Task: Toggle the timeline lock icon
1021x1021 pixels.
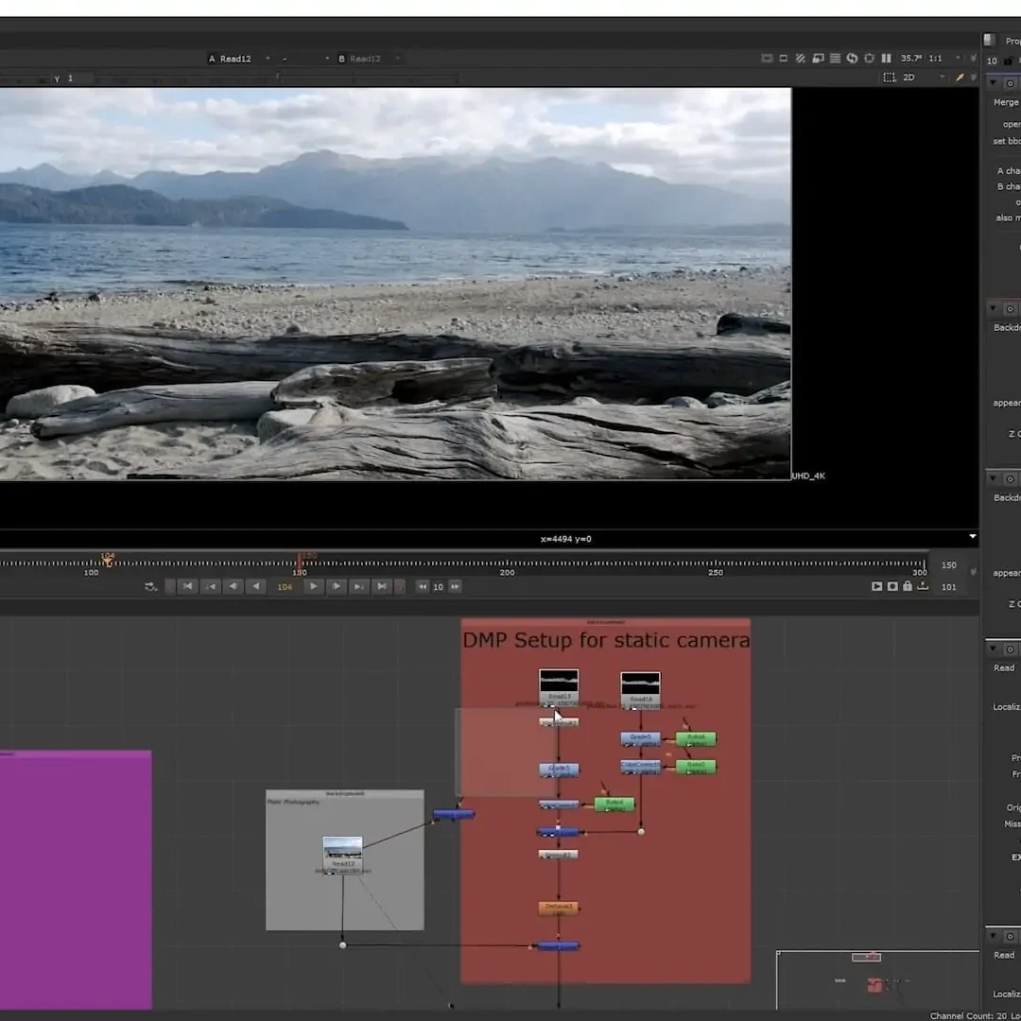Action: click(908, 586)
